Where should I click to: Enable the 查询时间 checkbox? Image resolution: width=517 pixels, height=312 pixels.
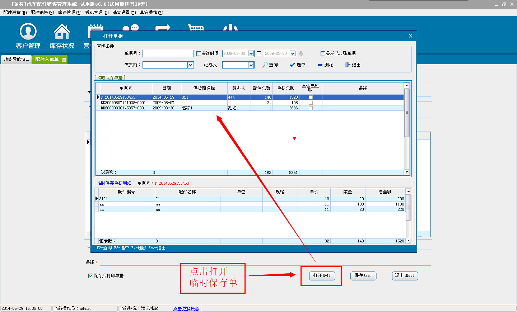(199, 53)
